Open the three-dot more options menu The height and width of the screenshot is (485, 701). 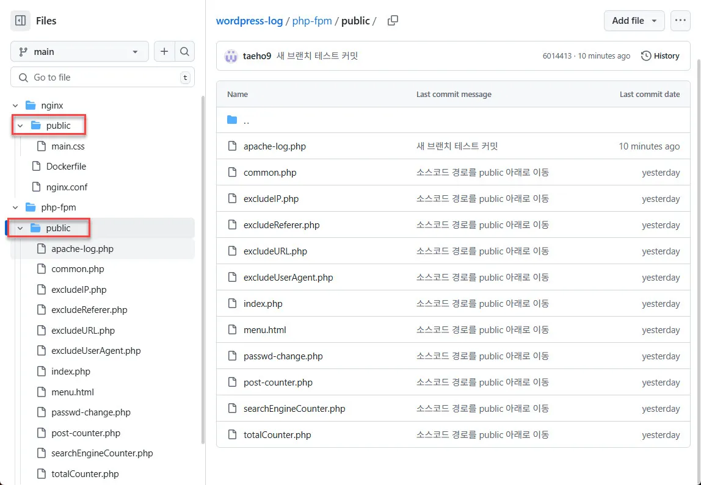tap(680, 21)
